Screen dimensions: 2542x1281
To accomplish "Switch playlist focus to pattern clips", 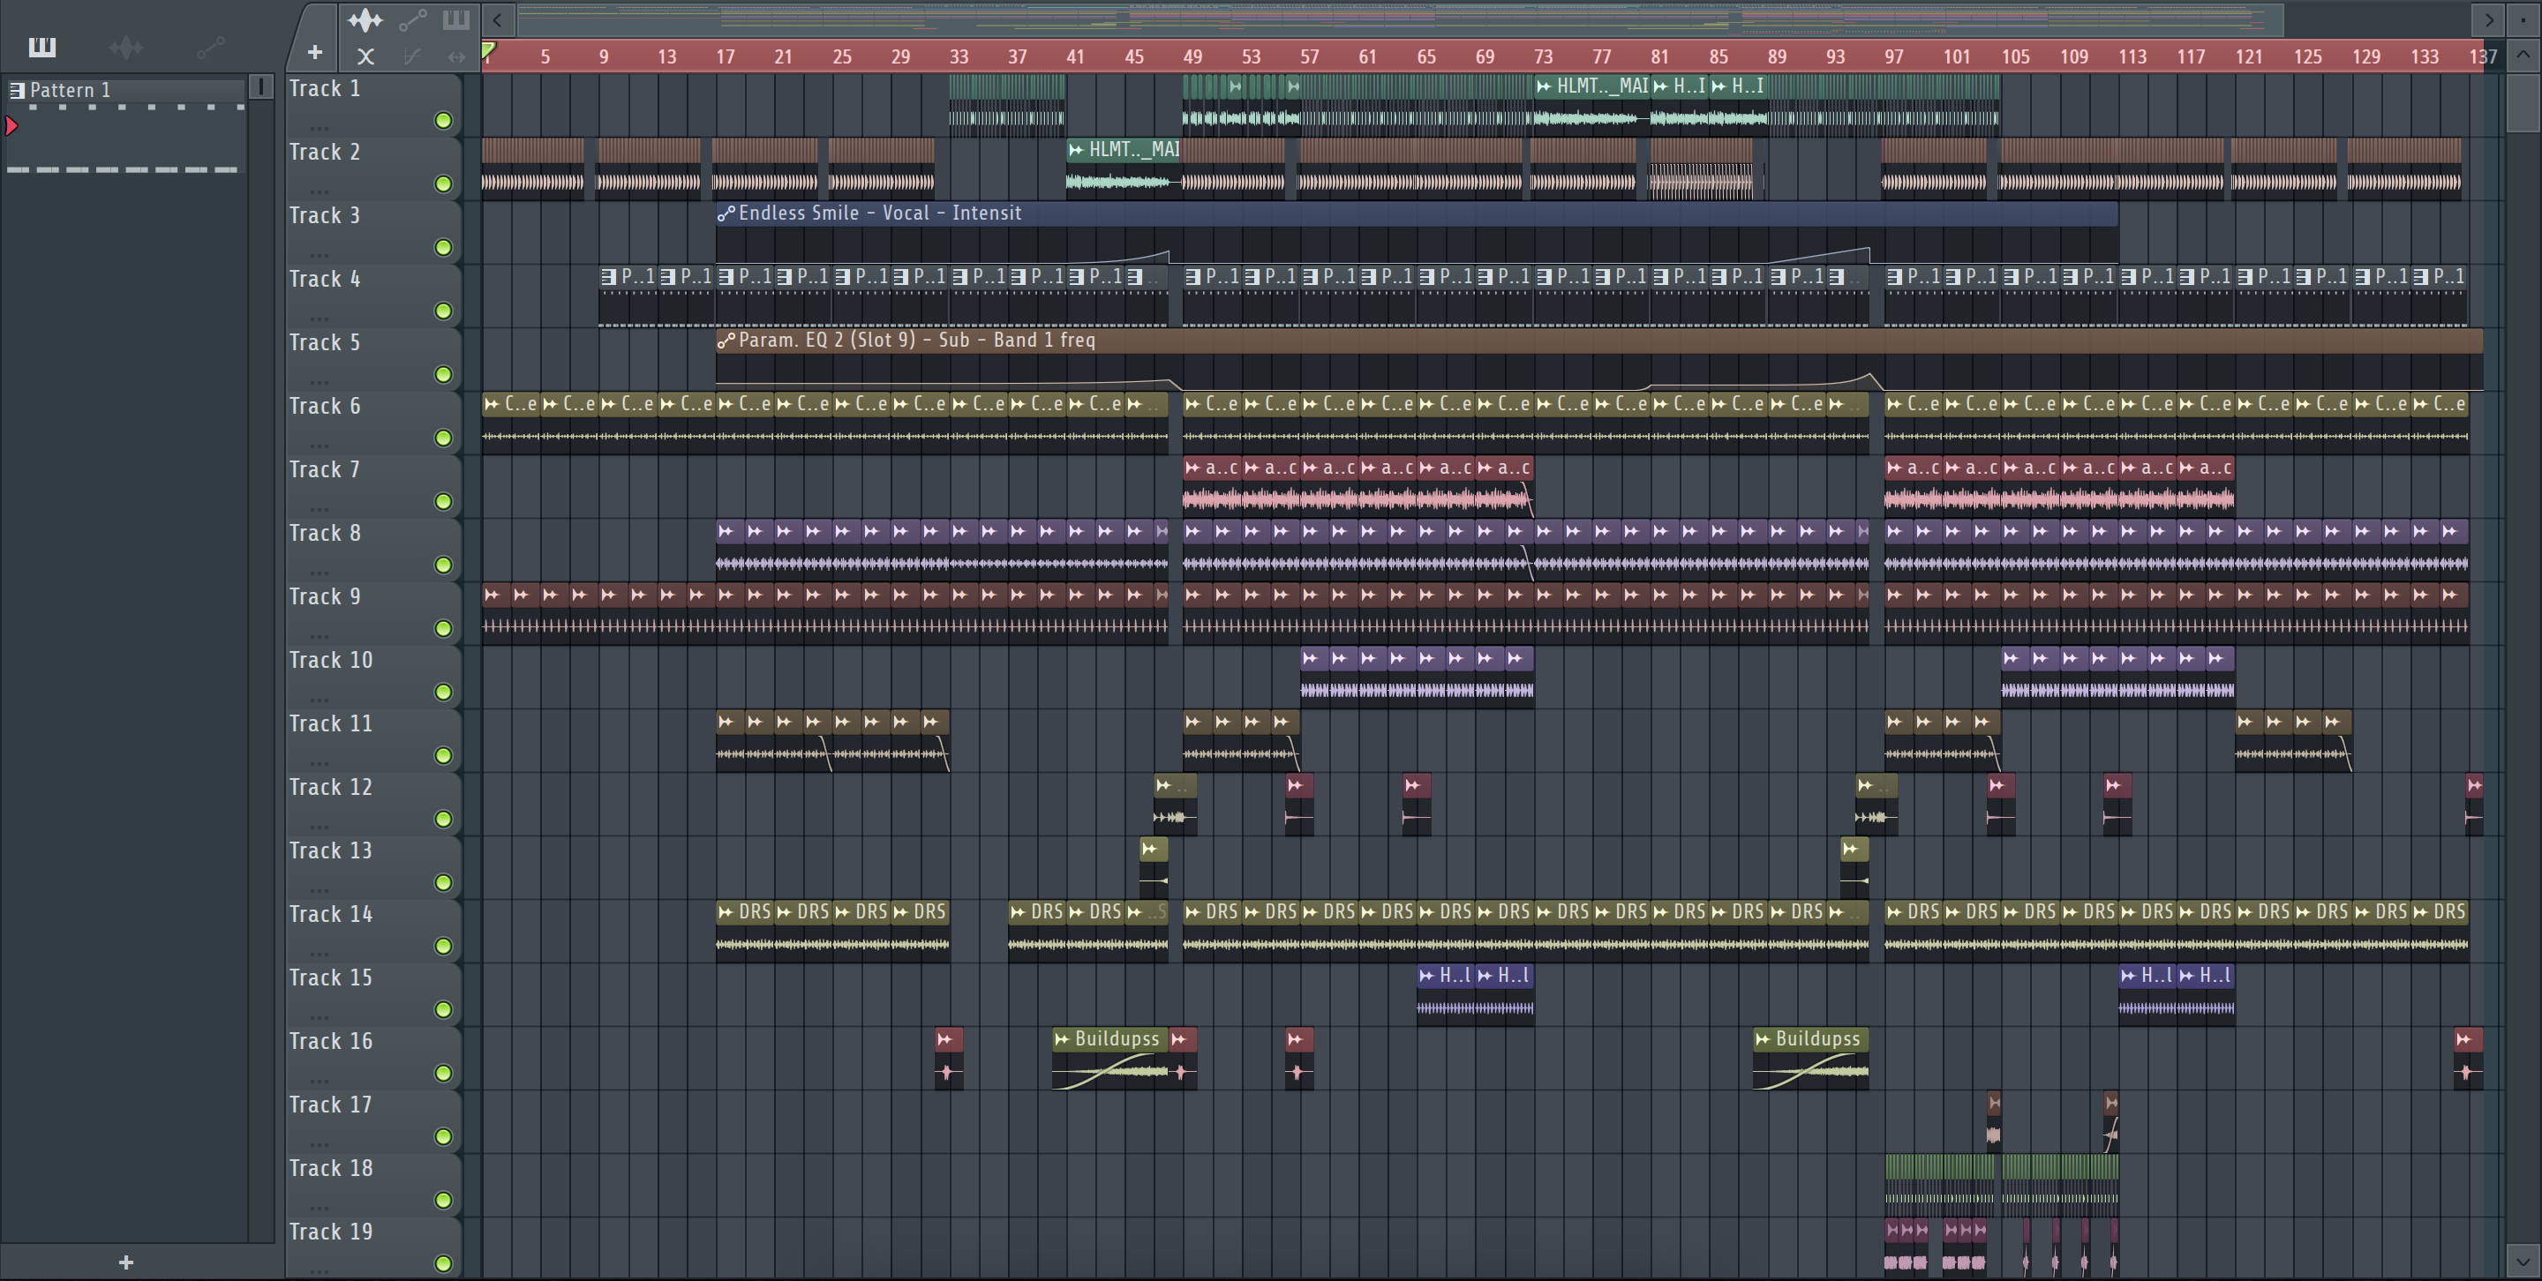I will tap(456, 19).
